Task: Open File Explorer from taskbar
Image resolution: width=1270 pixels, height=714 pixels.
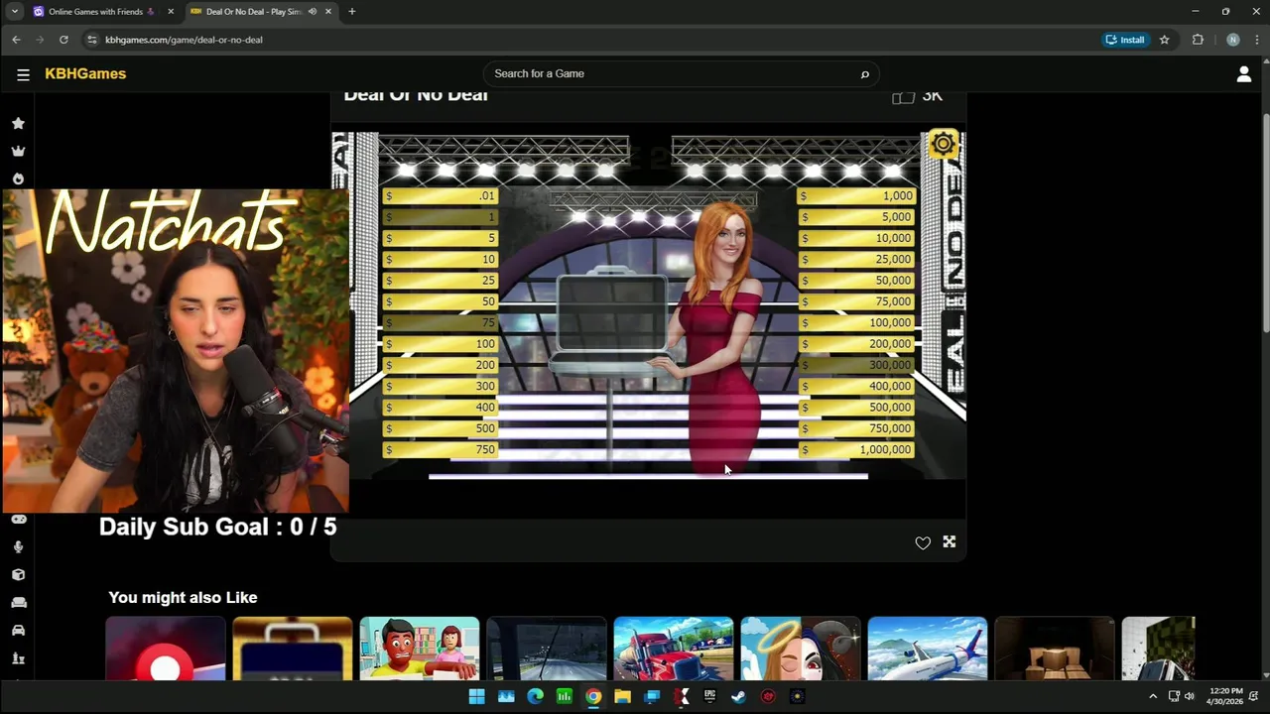Action: (622, 696)
